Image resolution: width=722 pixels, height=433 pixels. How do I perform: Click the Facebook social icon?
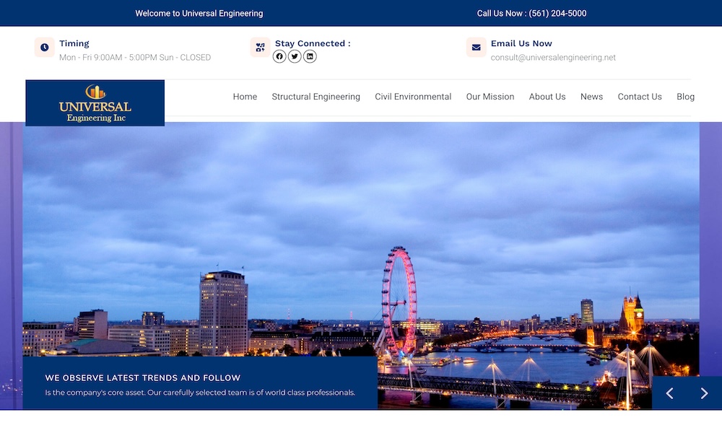279,56
